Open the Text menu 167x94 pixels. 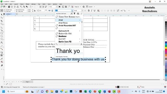pyautogui.click(x=39, y=4)
